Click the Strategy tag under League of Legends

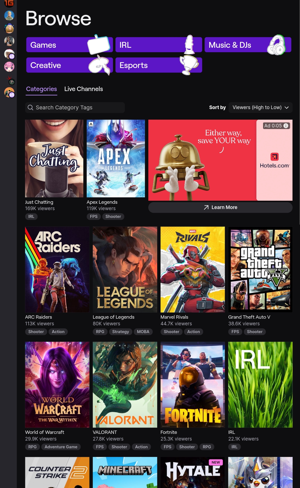tap(121, 332)
